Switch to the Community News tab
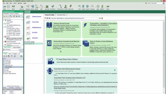Screen dimensions: 168x94 tap(61, 15)
